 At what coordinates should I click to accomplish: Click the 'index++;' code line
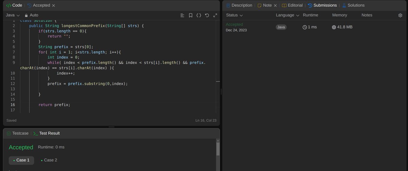pyautogui.click(x=66, y=73)
